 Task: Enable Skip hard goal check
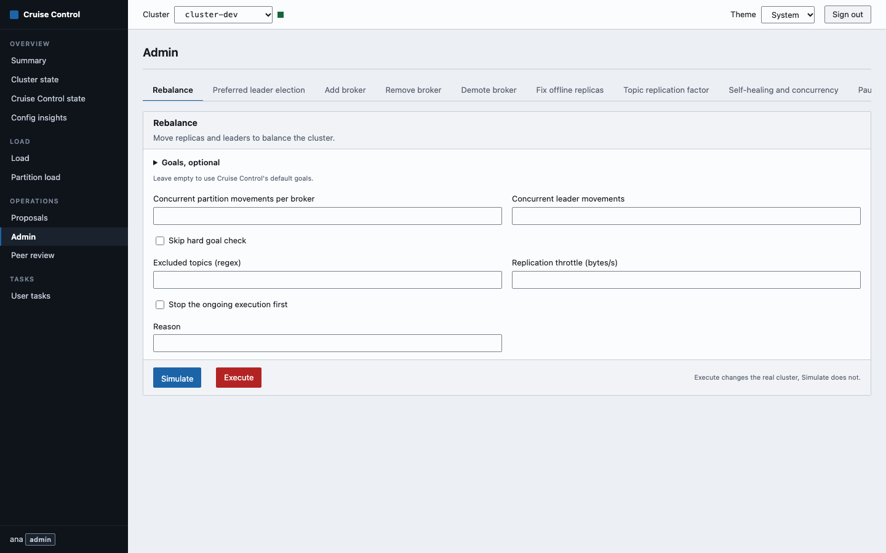coord(160,241)
